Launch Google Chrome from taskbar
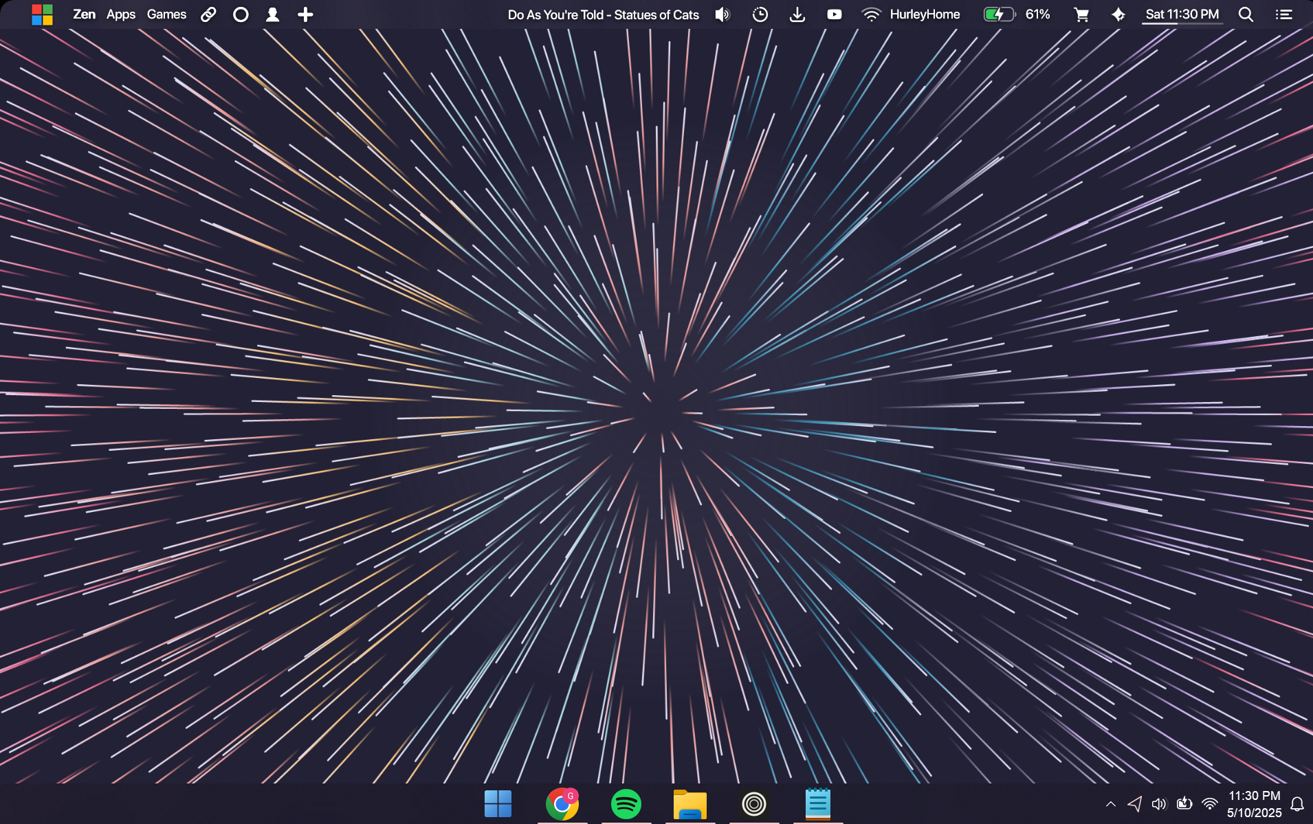Viewport: 1313px width, 824px height. [562, 803]
